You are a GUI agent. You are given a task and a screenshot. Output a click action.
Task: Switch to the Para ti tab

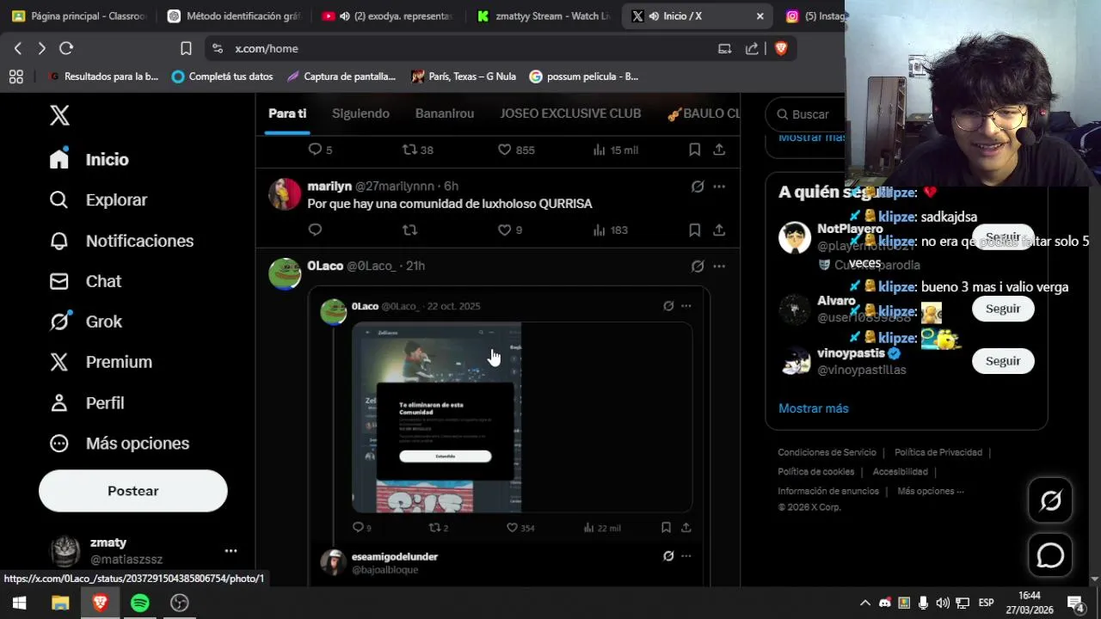tap(287, 113)
